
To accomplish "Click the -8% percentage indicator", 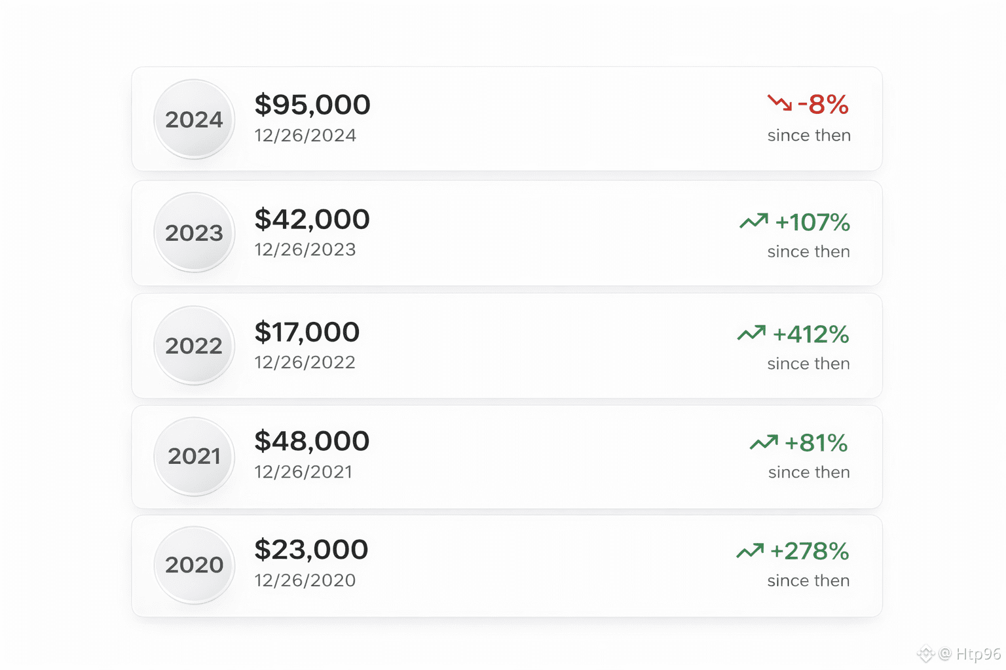I will pos(823,104).
